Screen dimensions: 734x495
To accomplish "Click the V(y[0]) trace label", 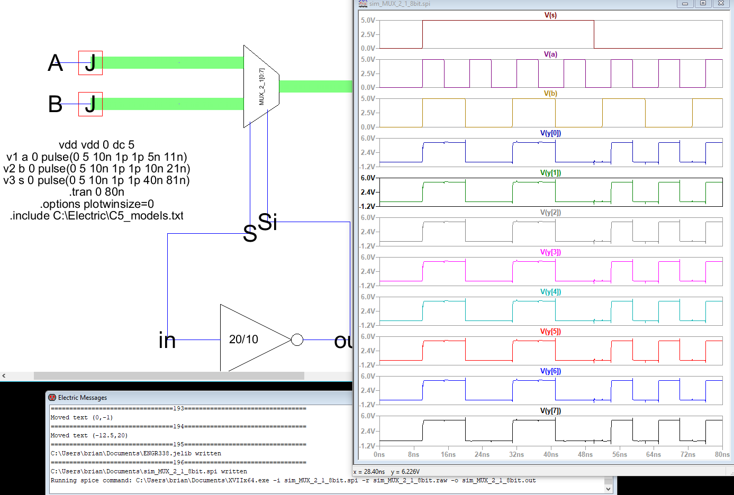I will point(550,133).
